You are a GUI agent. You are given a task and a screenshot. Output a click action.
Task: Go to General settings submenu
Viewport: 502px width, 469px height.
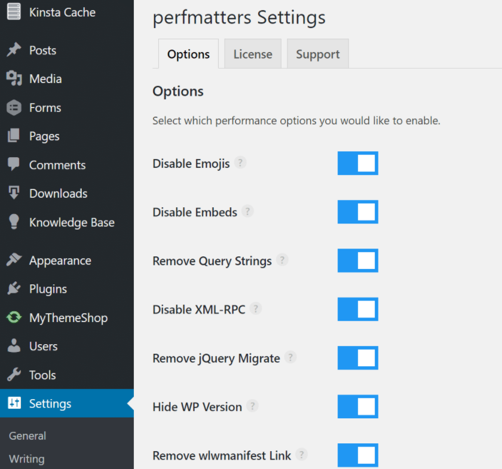[x=27, y=436]
